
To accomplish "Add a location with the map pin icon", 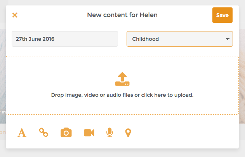I will [128, 133].
